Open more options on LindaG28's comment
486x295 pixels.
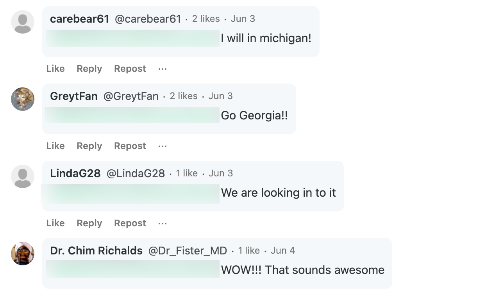pos(162,223)
